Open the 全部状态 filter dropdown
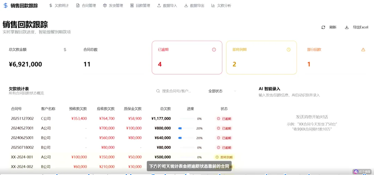This screenshot has height=175, width=374. tap(222, 91)
